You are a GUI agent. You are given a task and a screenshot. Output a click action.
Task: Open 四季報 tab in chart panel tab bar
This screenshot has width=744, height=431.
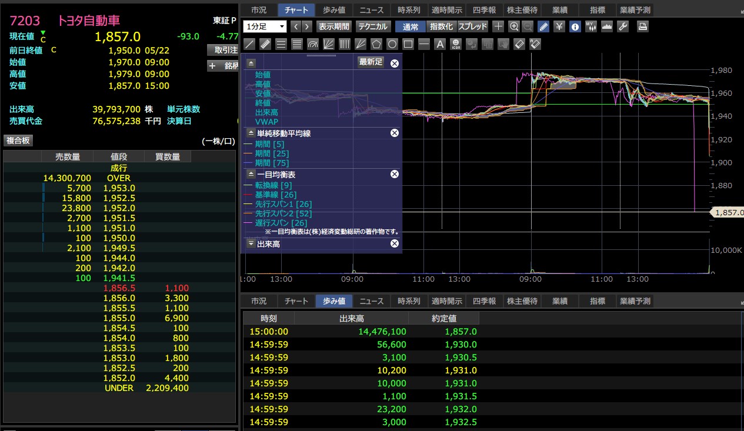tap(485, 10)
